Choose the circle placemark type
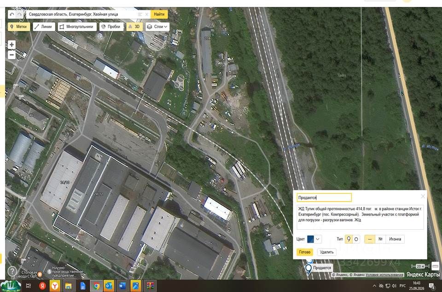The height and width of the screenshot is (292, 442). point(356,239)
